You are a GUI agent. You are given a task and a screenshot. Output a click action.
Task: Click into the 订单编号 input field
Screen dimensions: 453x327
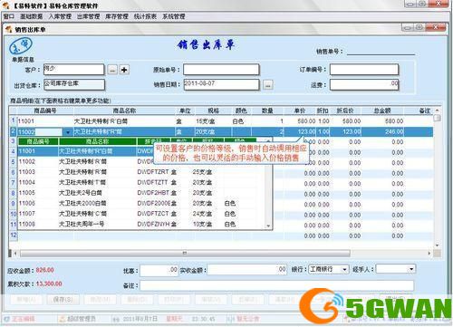point(364,70)
